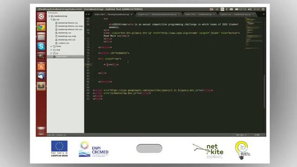
Task: Click the clock in the top panel
Action: tap(257, 9)
